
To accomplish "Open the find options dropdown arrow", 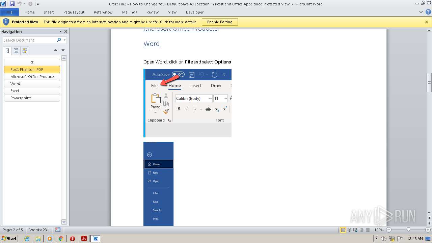I will [64, 40].
